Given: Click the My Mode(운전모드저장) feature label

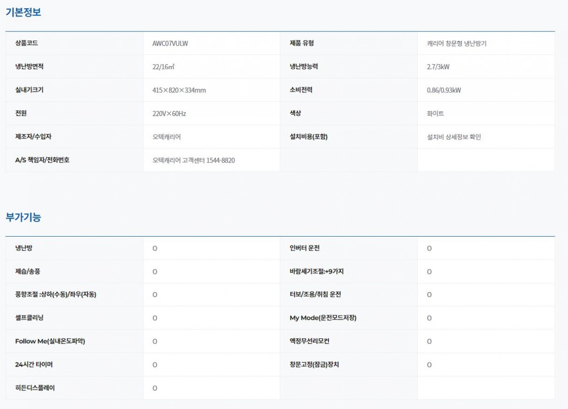Looking at the screenshot, I should pyautogui.click(x=320, y=318).
